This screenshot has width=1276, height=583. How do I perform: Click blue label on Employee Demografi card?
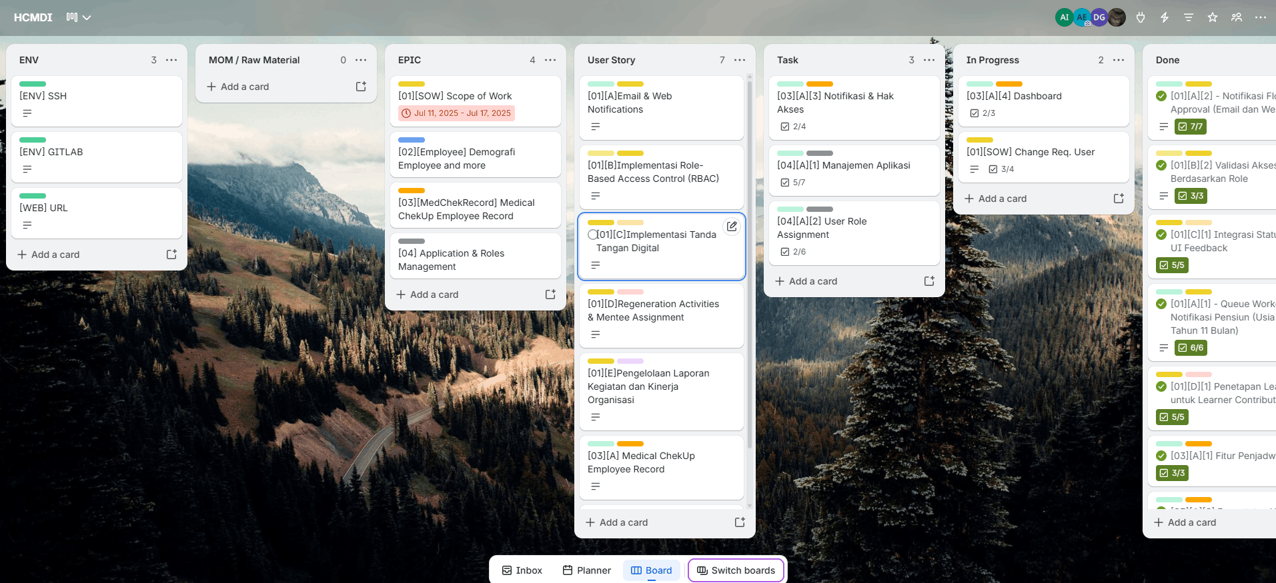click(412, 140)
